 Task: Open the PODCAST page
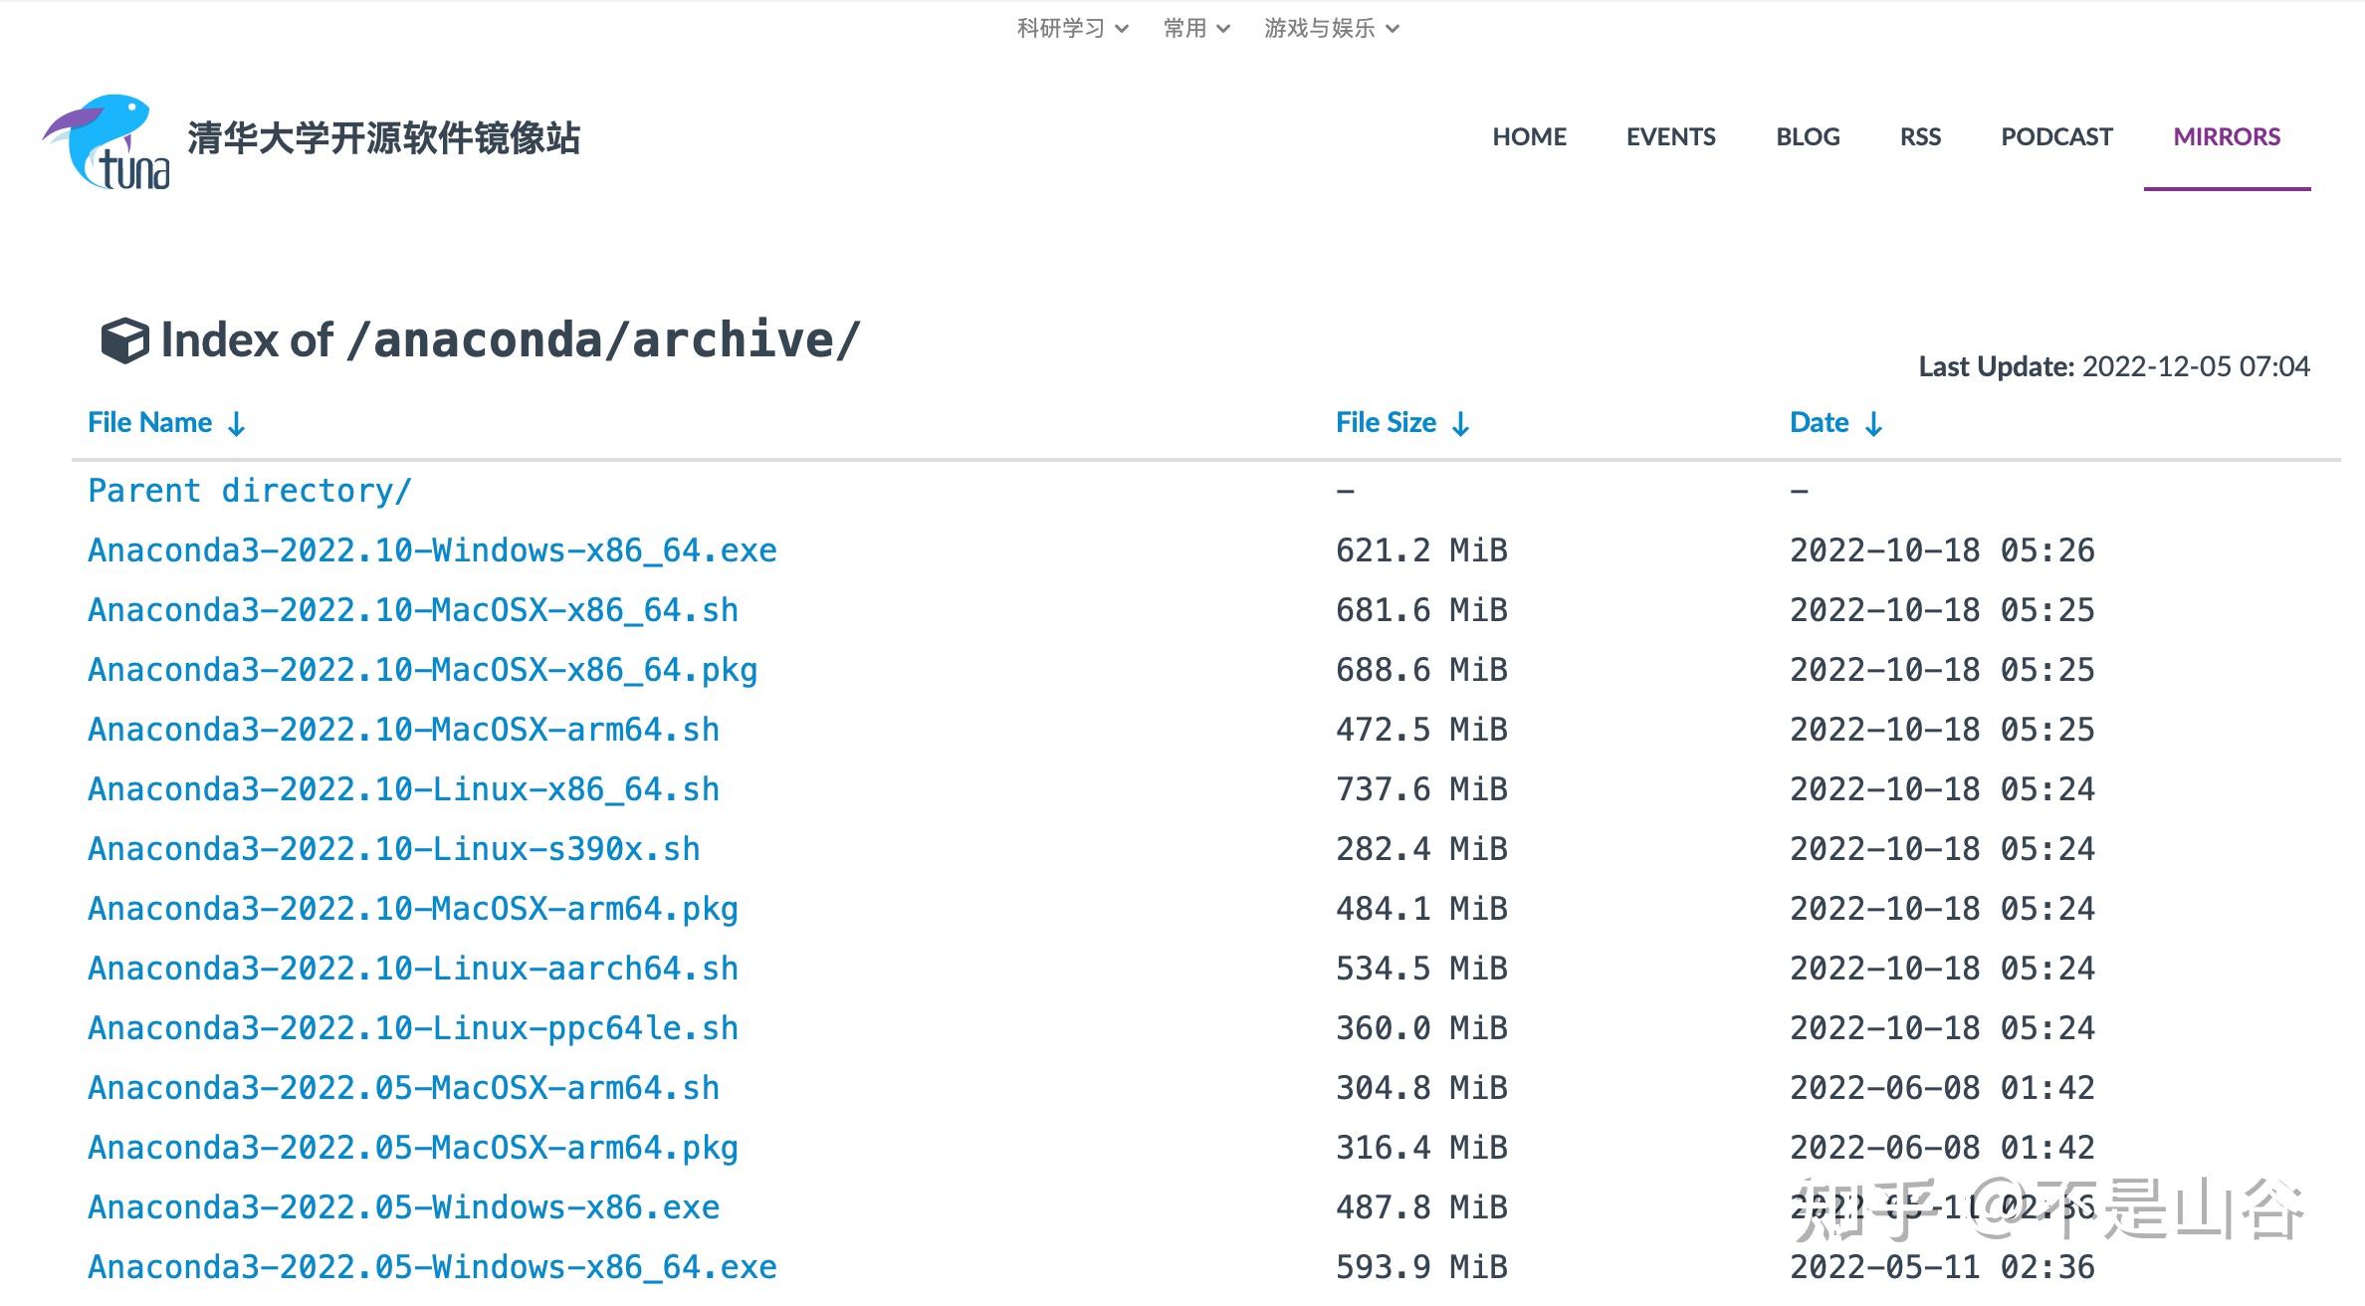click(x=2056, y=136)
